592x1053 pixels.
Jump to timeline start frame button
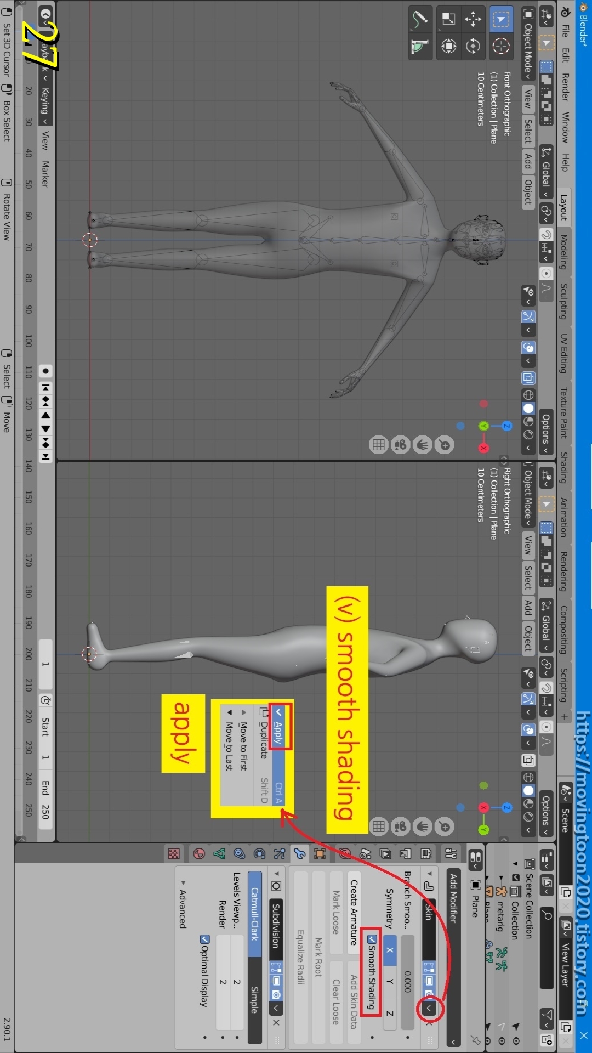pyautogui.click(x=45, y=388)
